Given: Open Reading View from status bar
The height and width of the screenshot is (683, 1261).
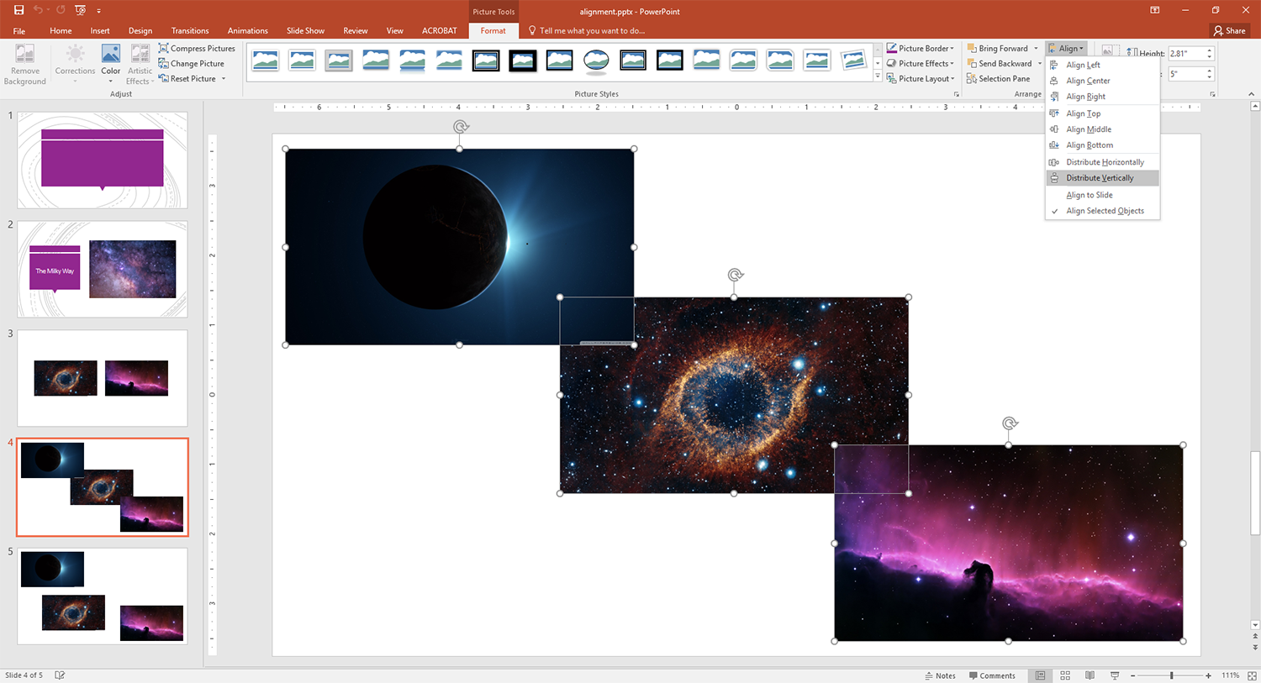Looking at the screenshot, I should coord(1090,675).
